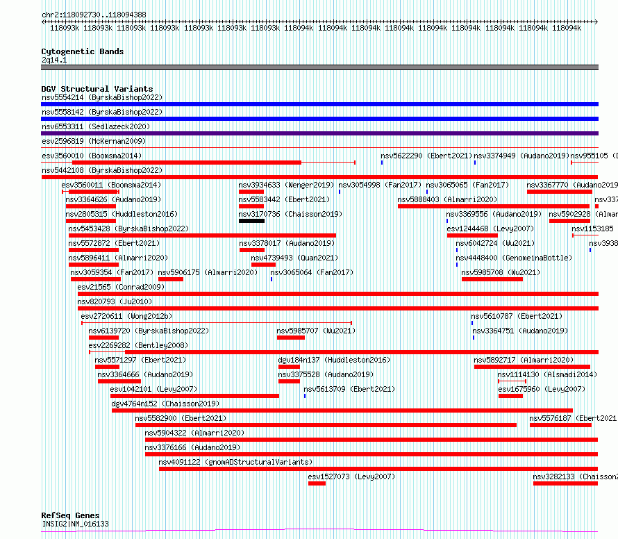Open nsv5888403 (Almarri2020) variant label
The width and height of the screenshot is (618, 539).
pyautogui.click(x=447, y=199)
